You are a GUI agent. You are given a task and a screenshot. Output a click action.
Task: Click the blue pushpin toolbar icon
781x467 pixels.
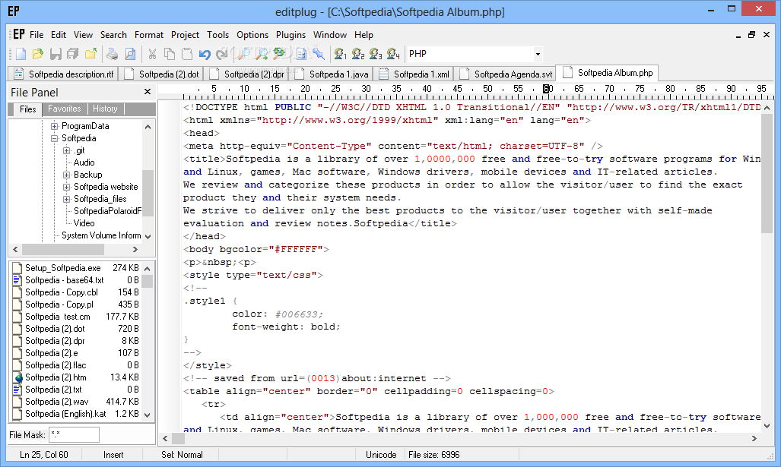tap(319, 54)
